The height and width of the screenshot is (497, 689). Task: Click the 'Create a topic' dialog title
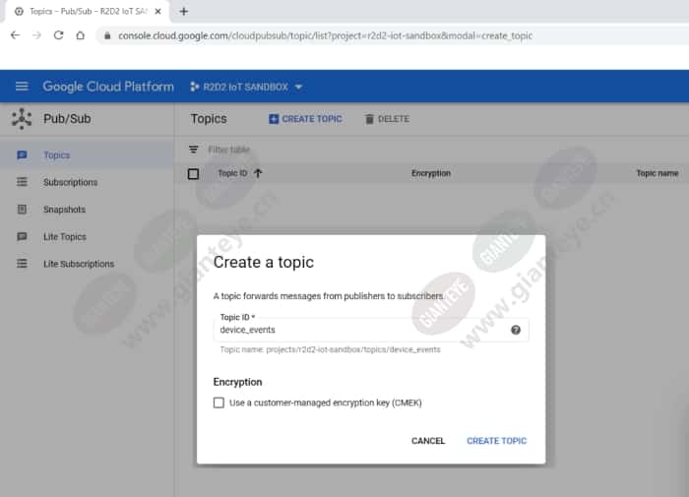(x=264, y=263)
